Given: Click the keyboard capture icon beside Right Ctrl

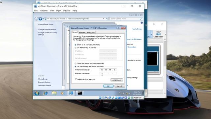Looking at the screenshot, I should [132, 98].
